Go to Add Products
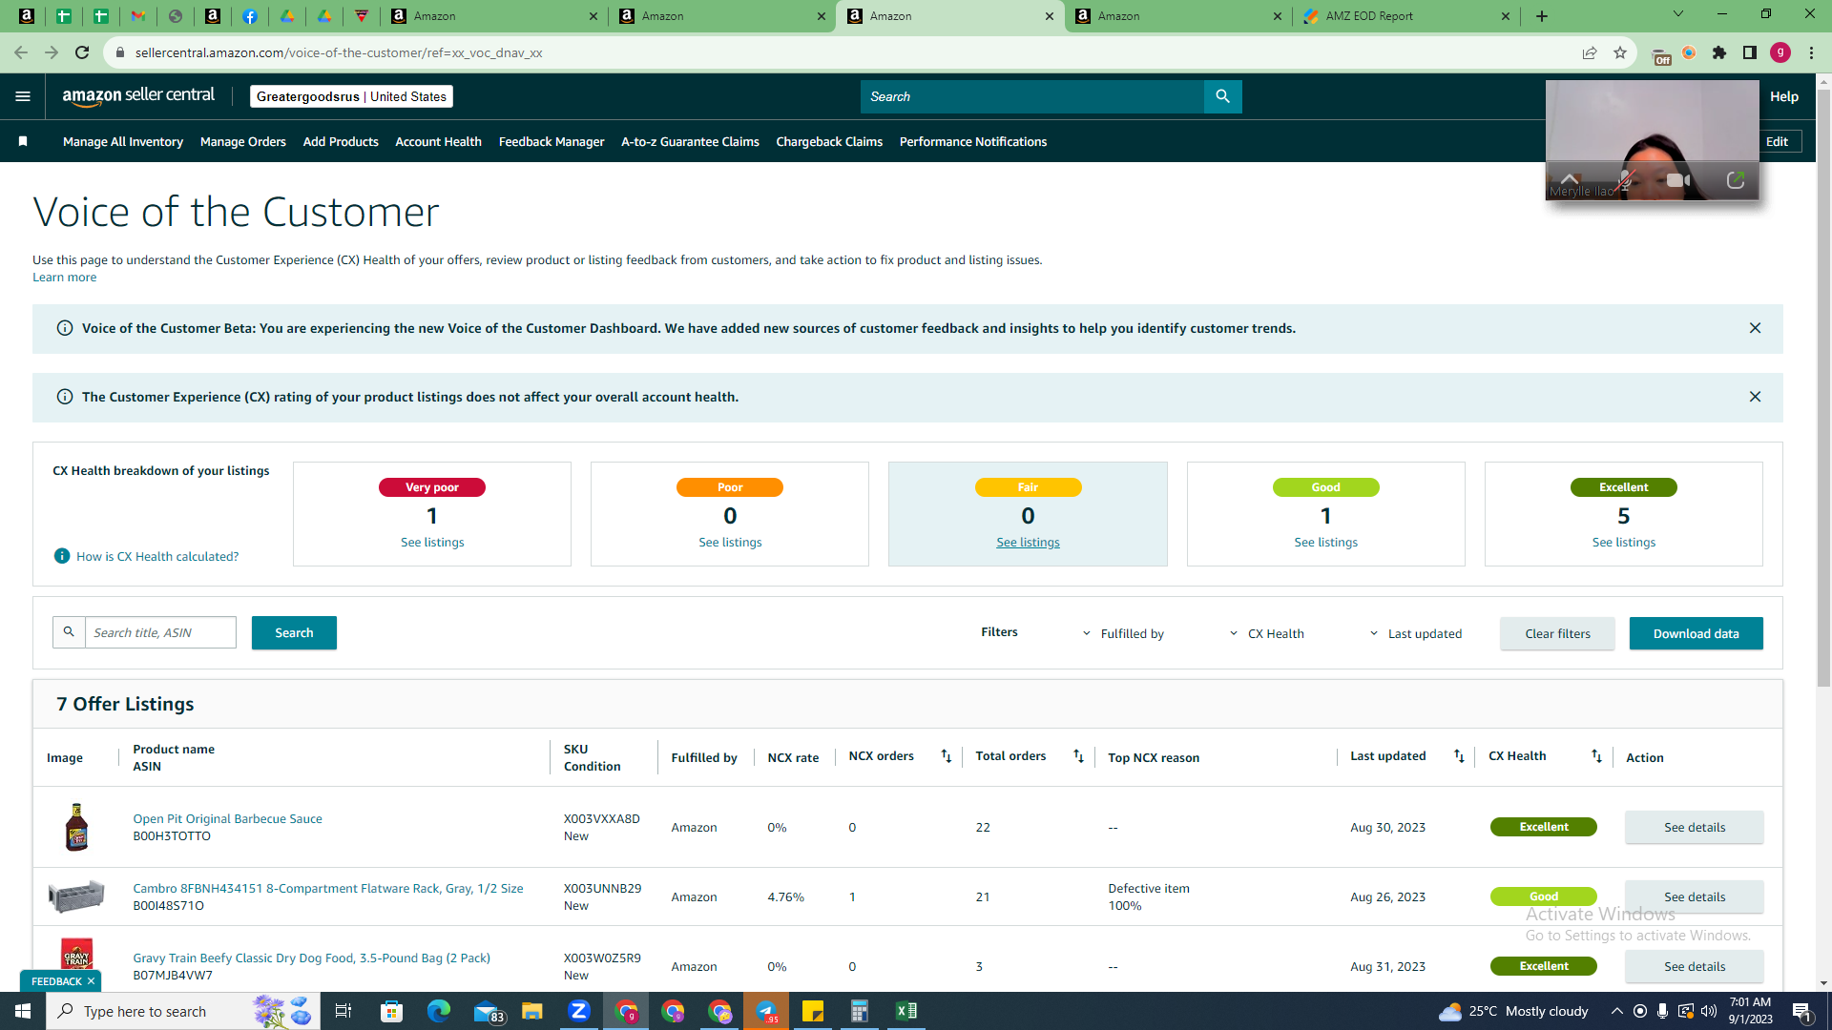 pyautogui.click(x=341, y=141)
